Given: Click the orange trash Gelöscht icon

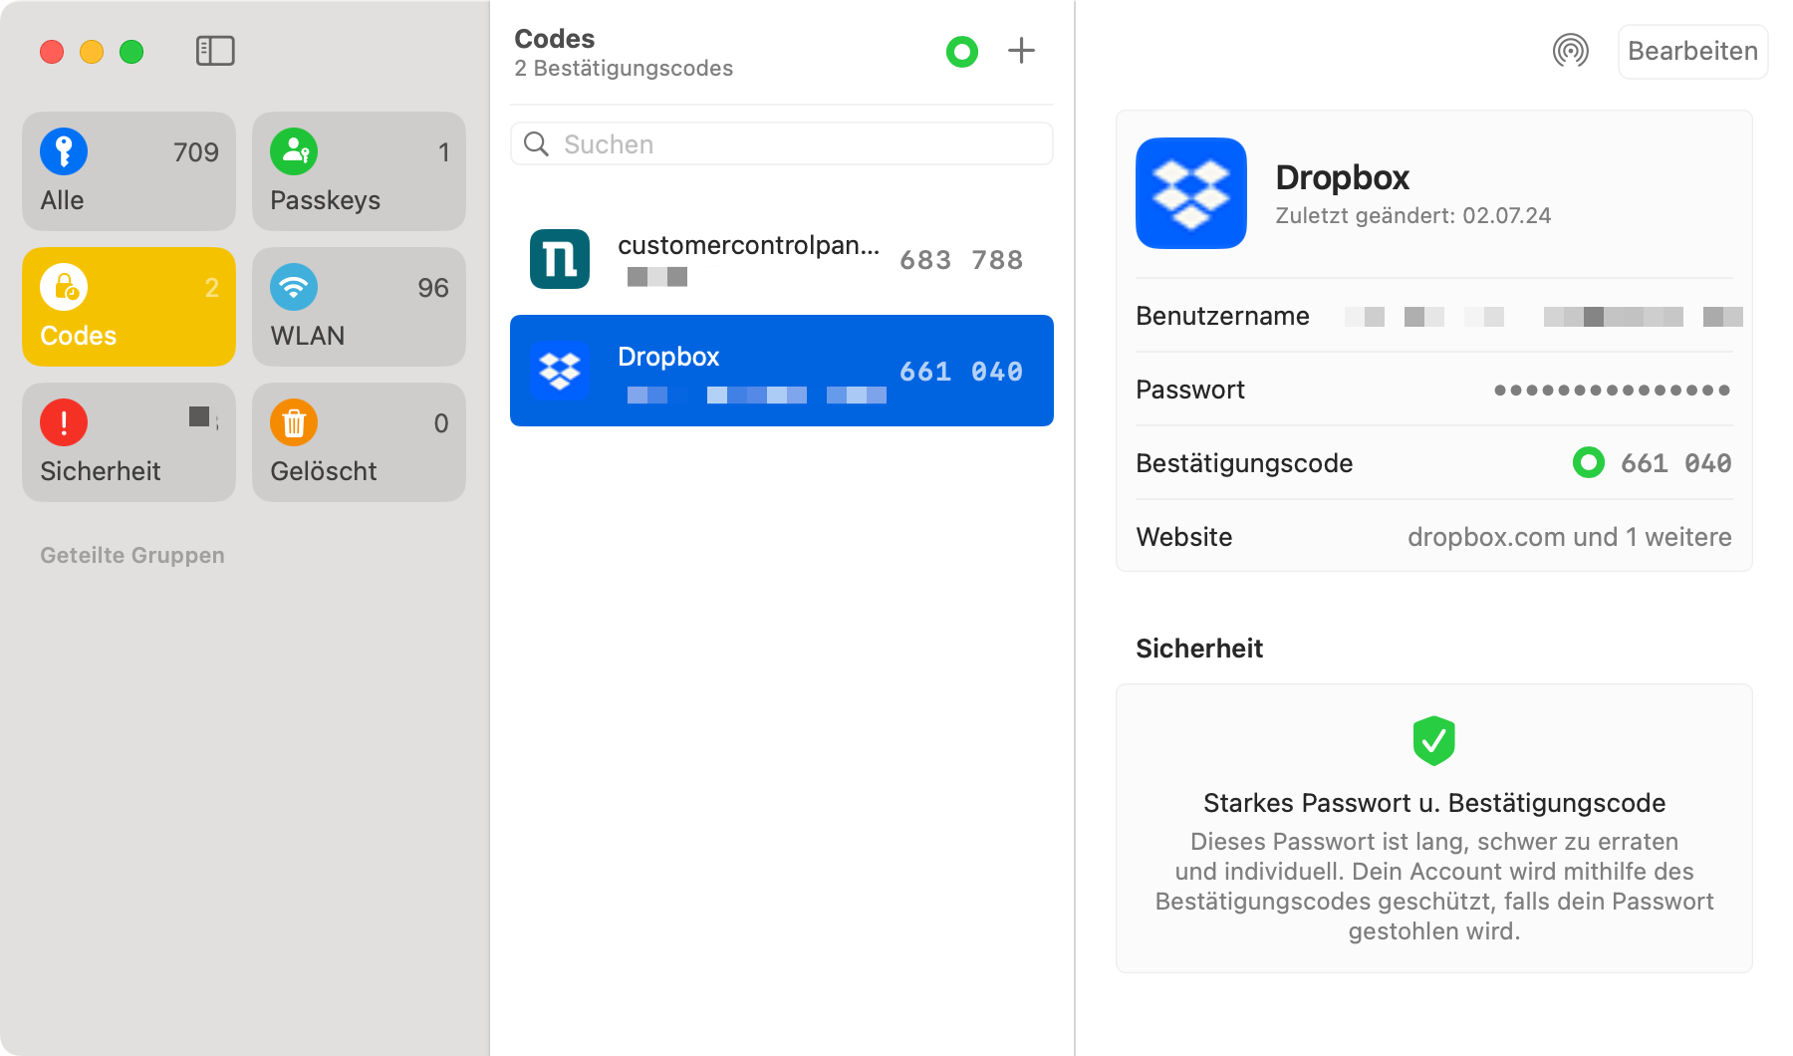Looking at the screenshot, I should click(294, 422).
